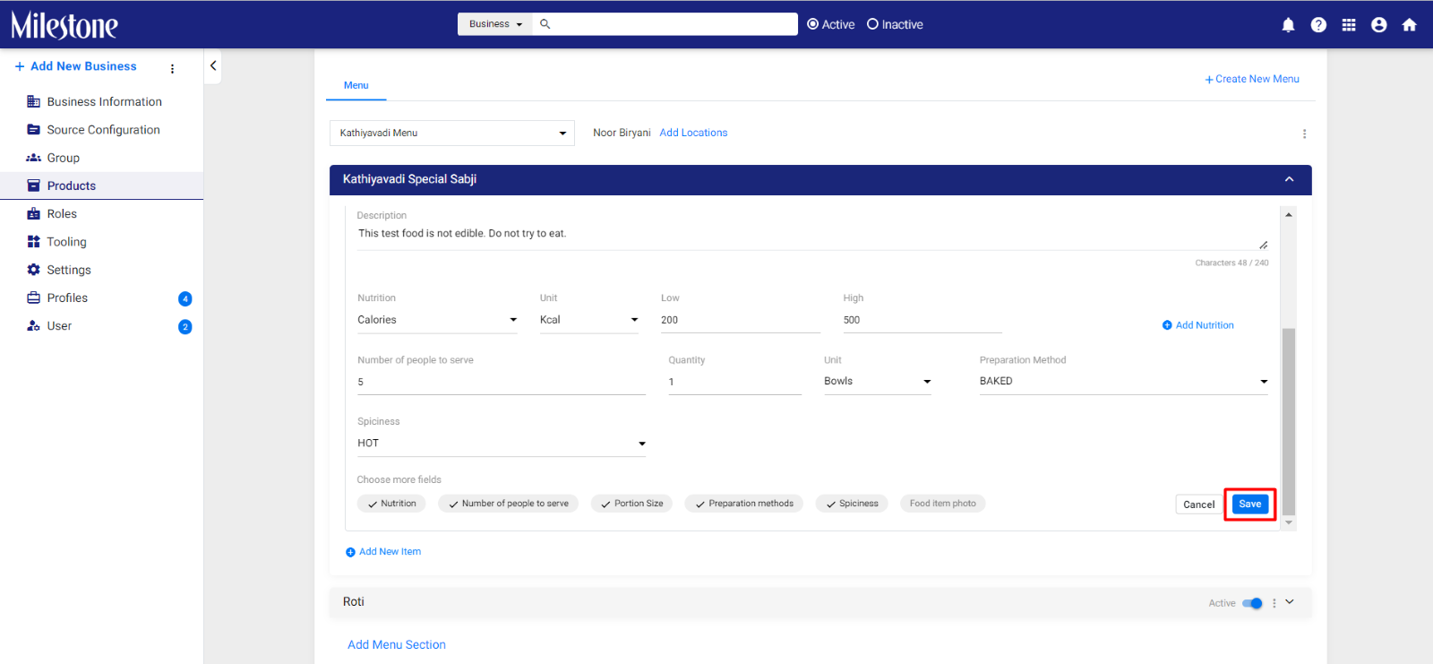Screen dimensions: 1433x664
Task: Click Add Locations link
Action: [x=693, y=133]
